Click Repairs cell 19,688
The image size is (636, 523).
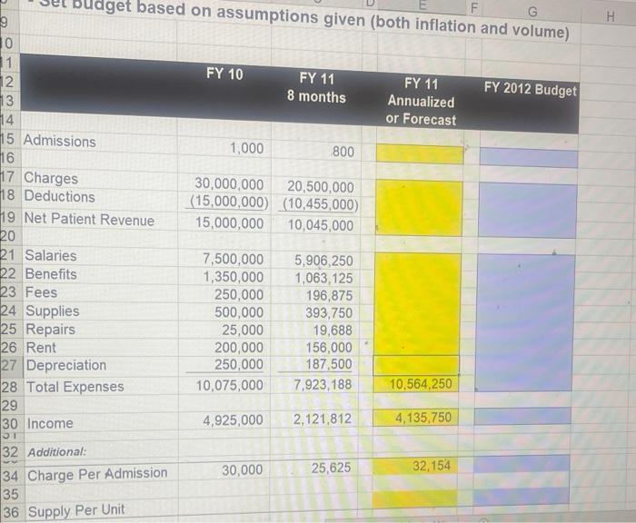pyautogui.click(x=333, y=331)
